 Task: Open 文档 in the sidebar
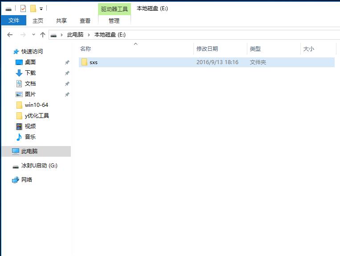click(30, 84)
